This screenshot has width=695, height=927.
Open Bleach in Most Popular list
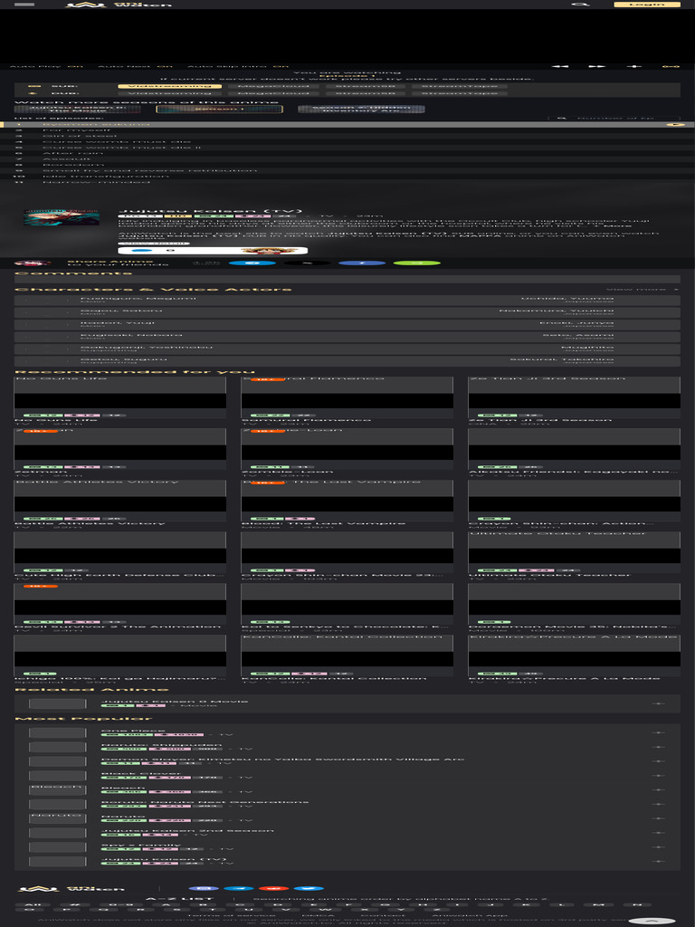point(123,788)
